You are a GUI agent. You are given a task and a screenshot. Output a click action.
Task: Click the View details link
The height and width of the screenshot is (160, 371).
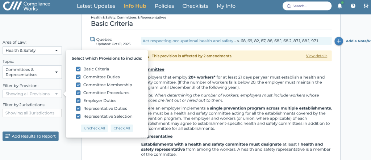click(316, 56)
